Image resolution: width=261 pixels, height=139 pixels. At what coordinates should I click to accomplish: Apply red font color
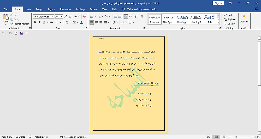click(81, 22)
